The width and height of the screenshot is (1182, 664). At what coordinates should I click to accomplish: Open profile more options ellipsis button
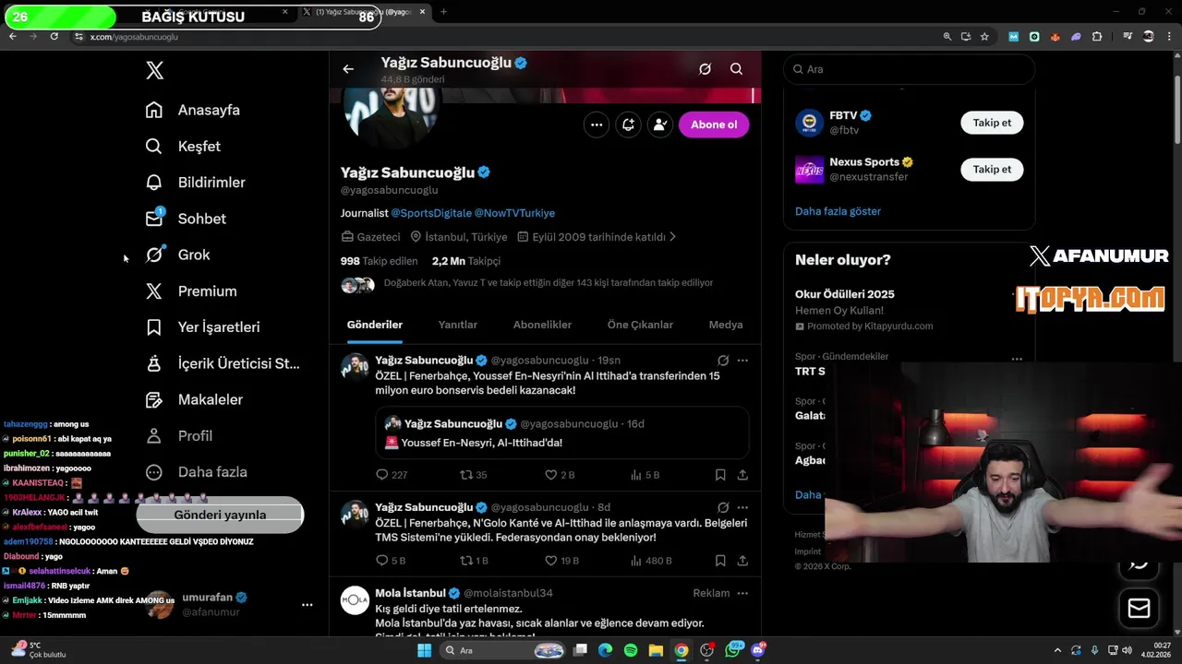pyautogui.click(x=597, y=125)
